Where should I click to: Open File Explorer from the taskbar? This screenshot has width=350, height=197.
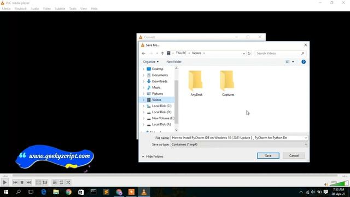click(56, 192)
